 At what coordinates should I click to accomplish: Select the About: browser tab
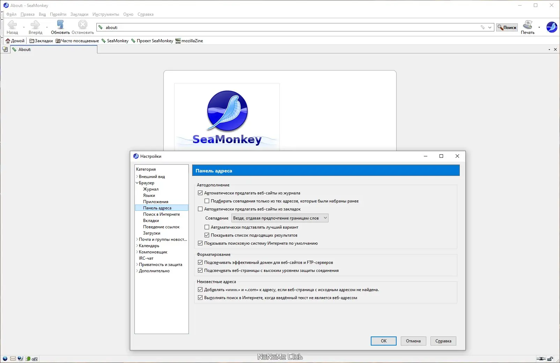(x=54, y=50)
